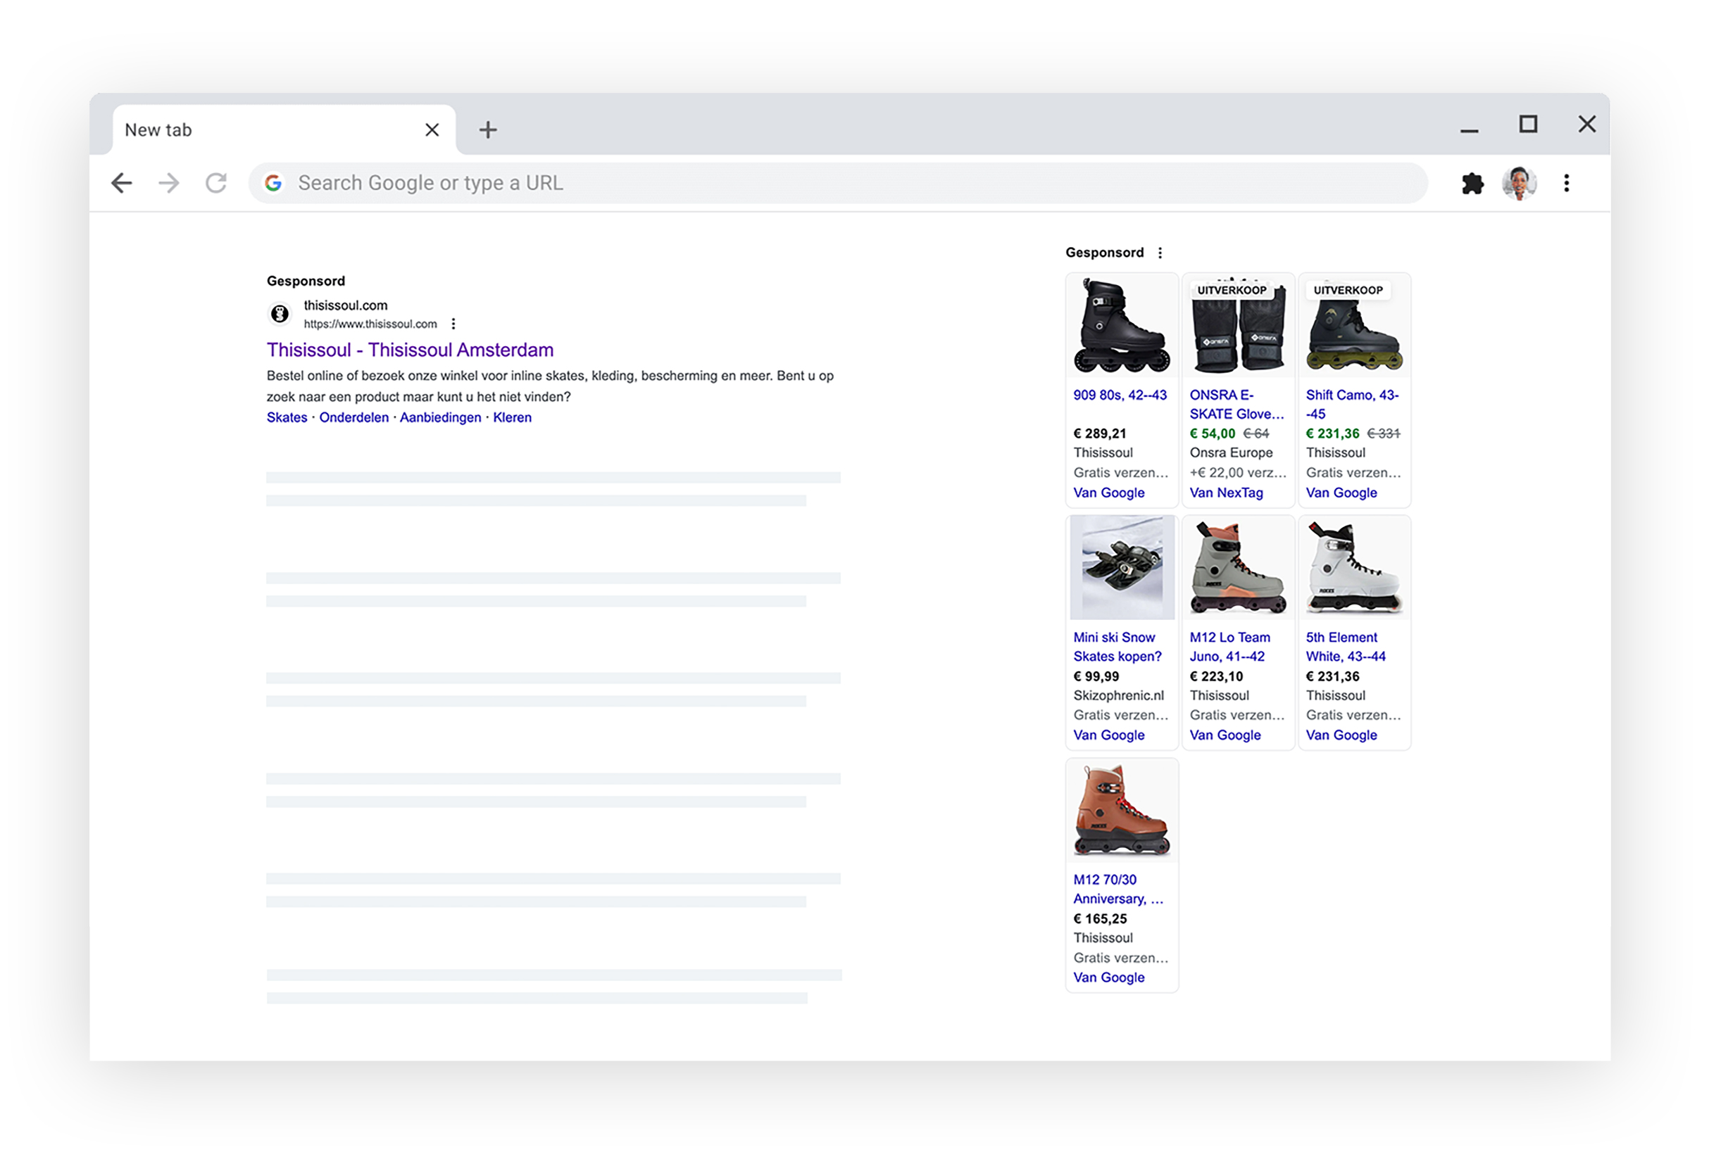Open a new tab with the plus button
The image size is (1709, 1171).
(x=487, y=130)
